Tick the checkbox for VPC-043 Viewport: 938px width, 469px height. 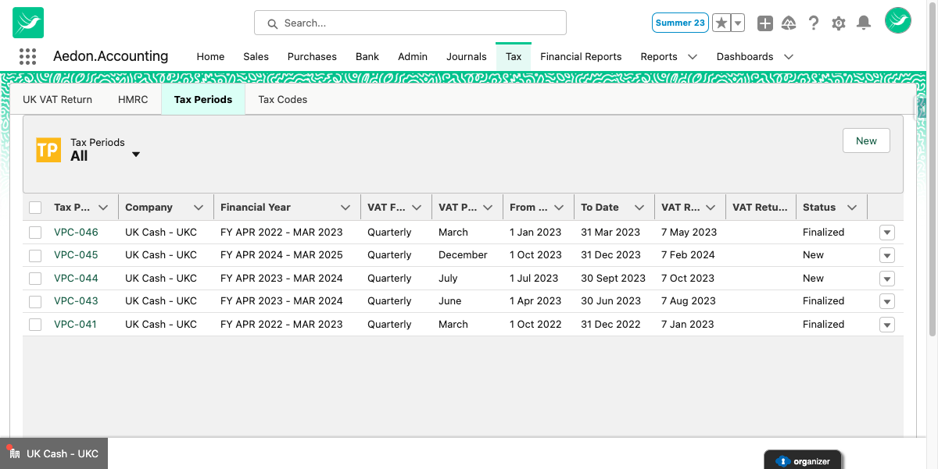[35, 301]
